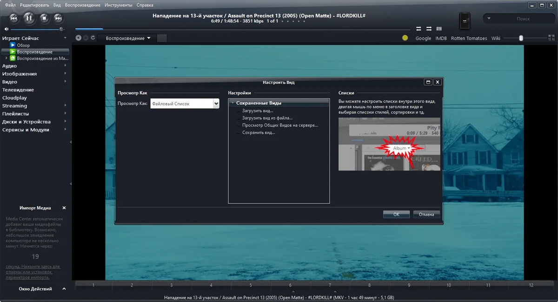Click the refresh arrow in the navigation bar
Image resolution: width=558 pixels, height=302 pixels.
(93, 38)
